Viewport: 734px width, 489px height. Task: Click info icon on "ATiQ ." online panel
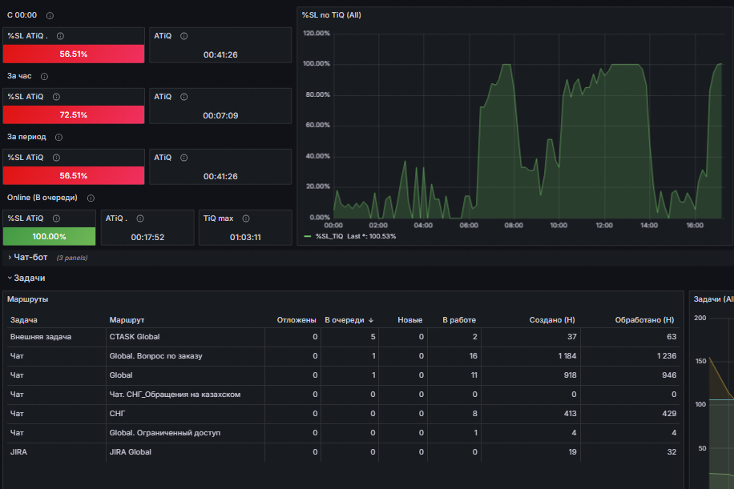pyautogui.click(x=140, y=218)
